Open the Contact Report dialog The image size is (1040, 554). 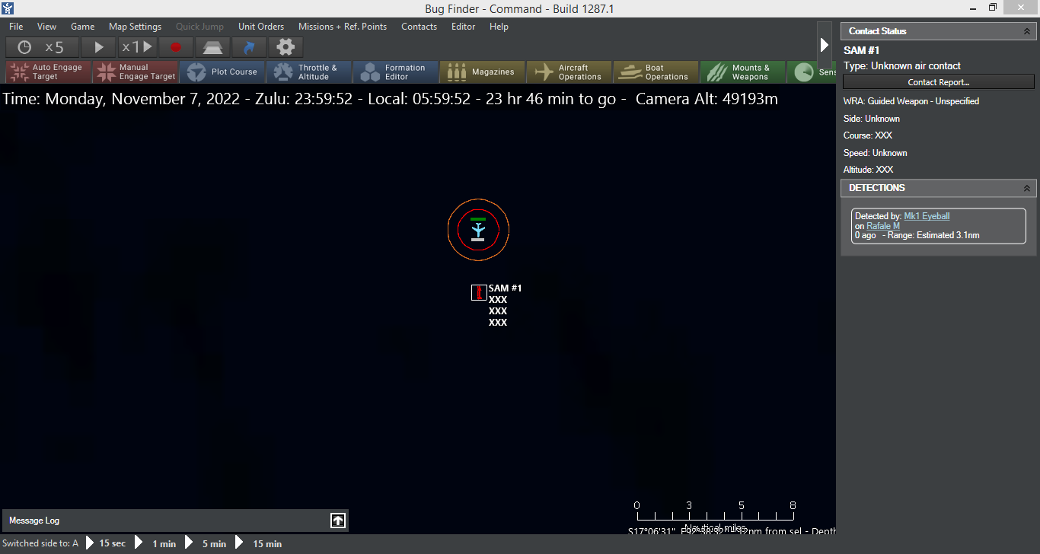point(938,82)
